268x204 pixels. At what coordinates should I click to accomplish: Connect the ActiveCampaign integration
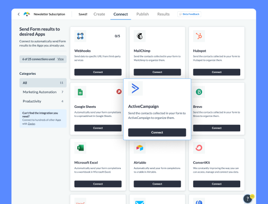coord(157,132)
